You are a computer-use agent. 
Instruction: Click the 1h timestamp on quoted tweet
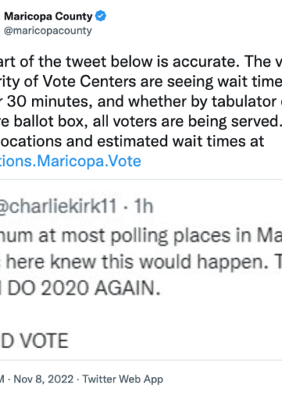(143, 206)
